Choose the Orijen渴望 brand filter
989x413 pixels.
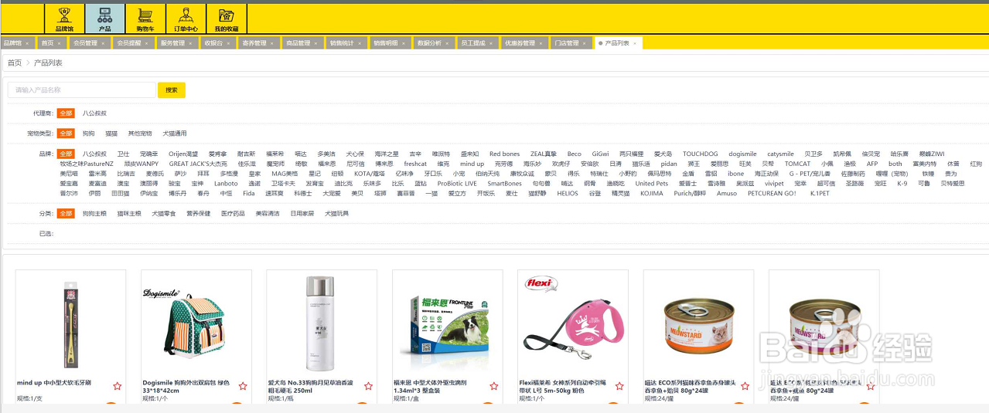point(184,154)
